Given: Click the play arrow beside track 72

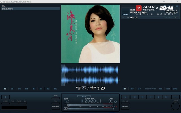Looking at the screenshot, I should 123,18.
